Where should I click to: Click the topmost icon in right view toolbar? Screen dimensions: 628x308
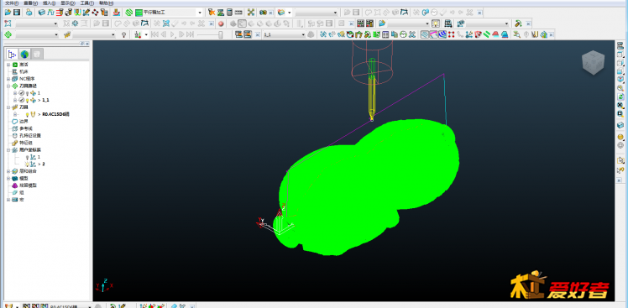click(620, 45)
